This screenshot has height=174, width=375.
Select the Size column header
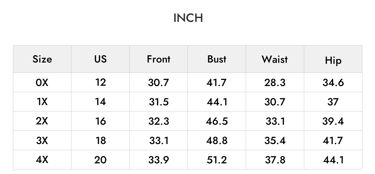pyautogui.click(x=42, y=59)
